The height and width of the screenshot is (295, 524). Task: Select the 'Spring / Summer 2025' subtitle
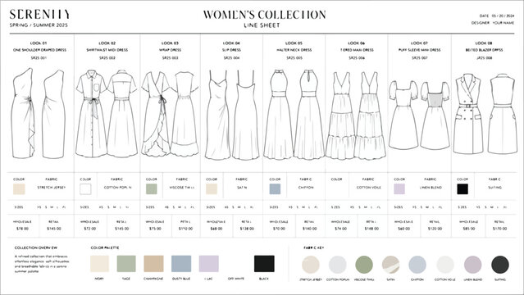tap(39, 25)
